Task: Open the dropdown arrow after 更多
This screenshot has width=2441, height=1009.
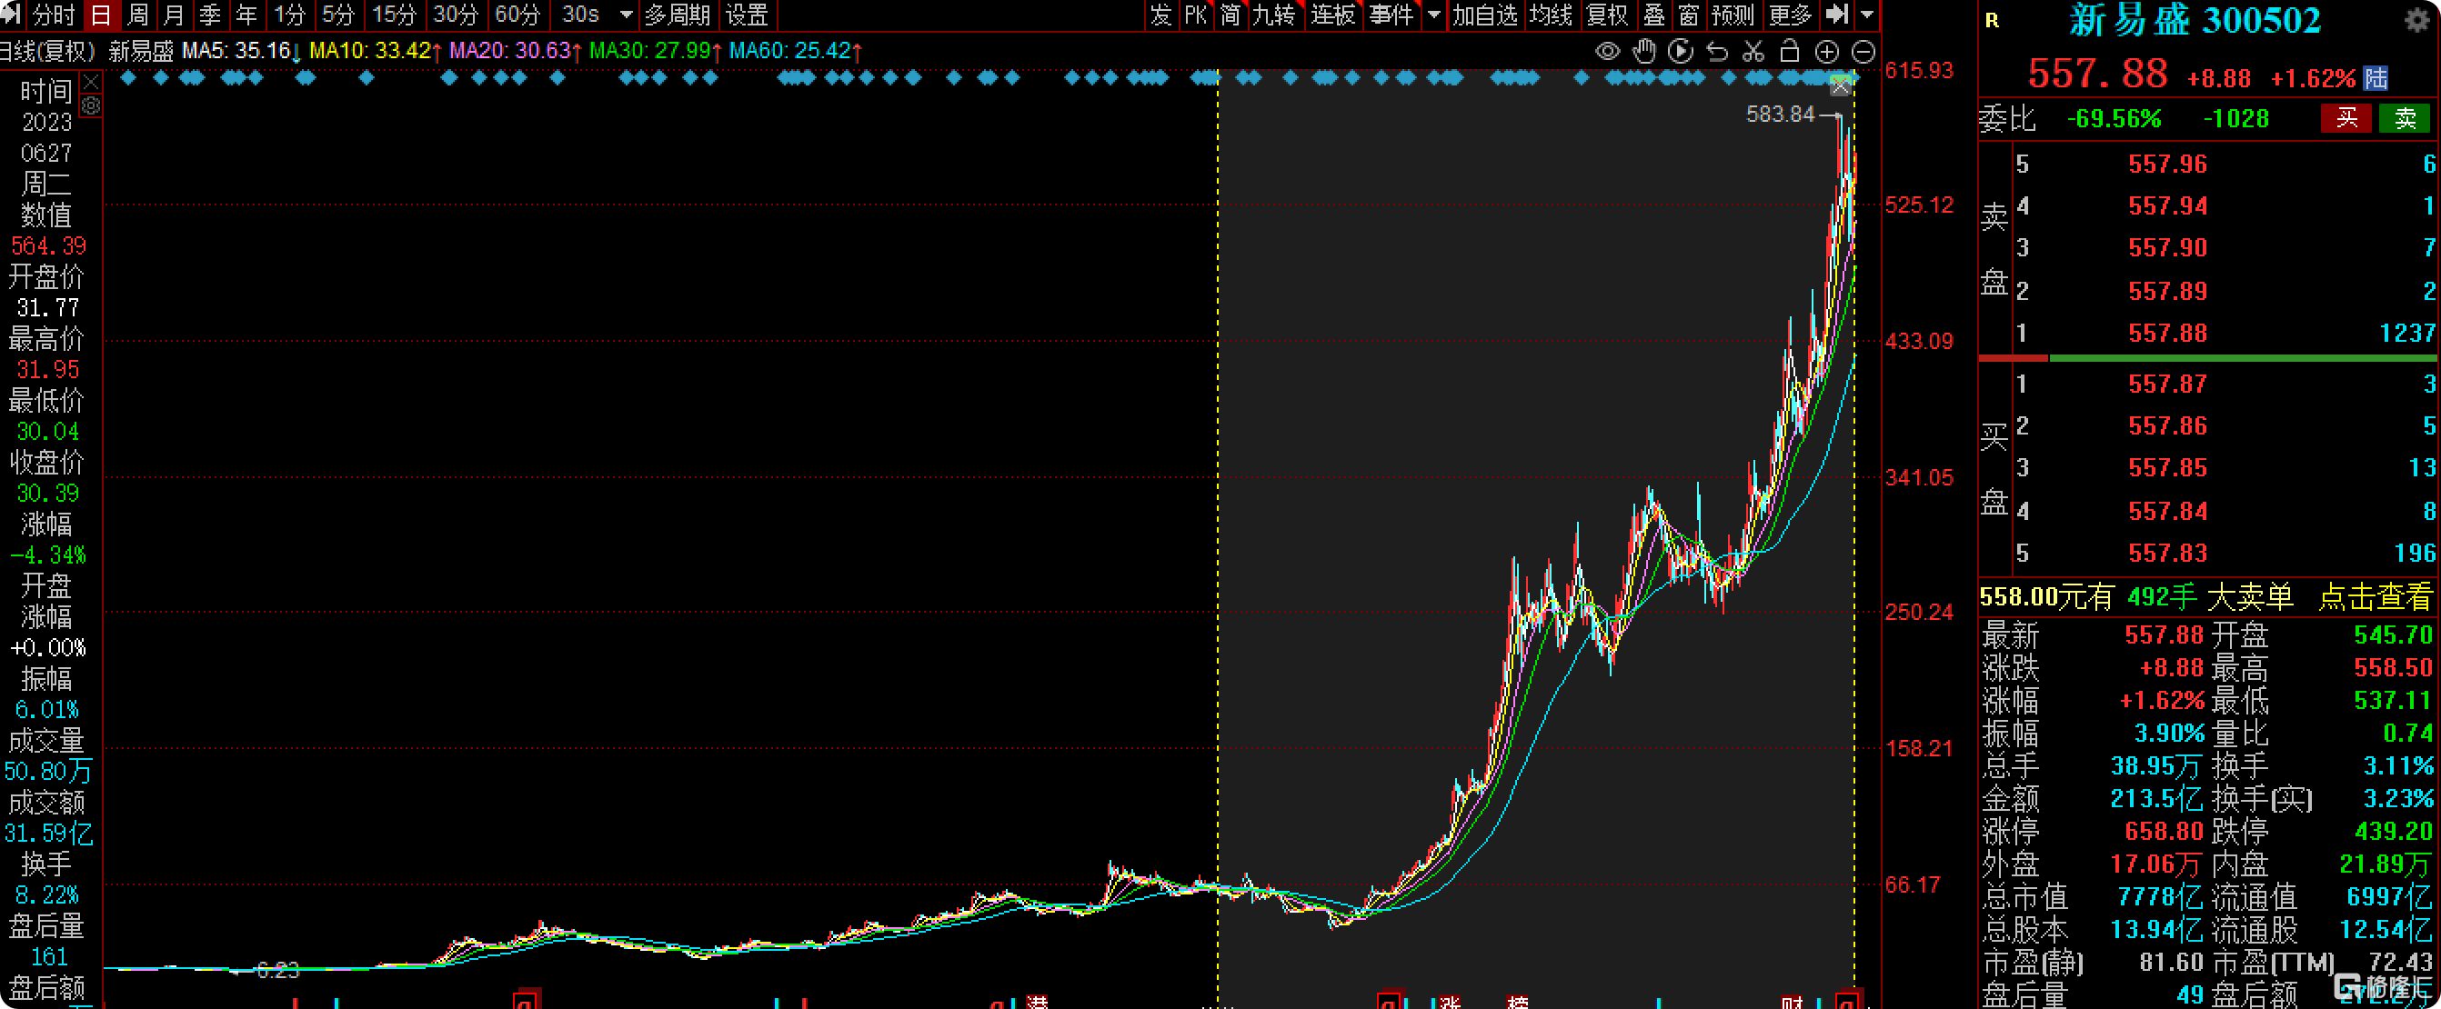Action: [1866, 15]
